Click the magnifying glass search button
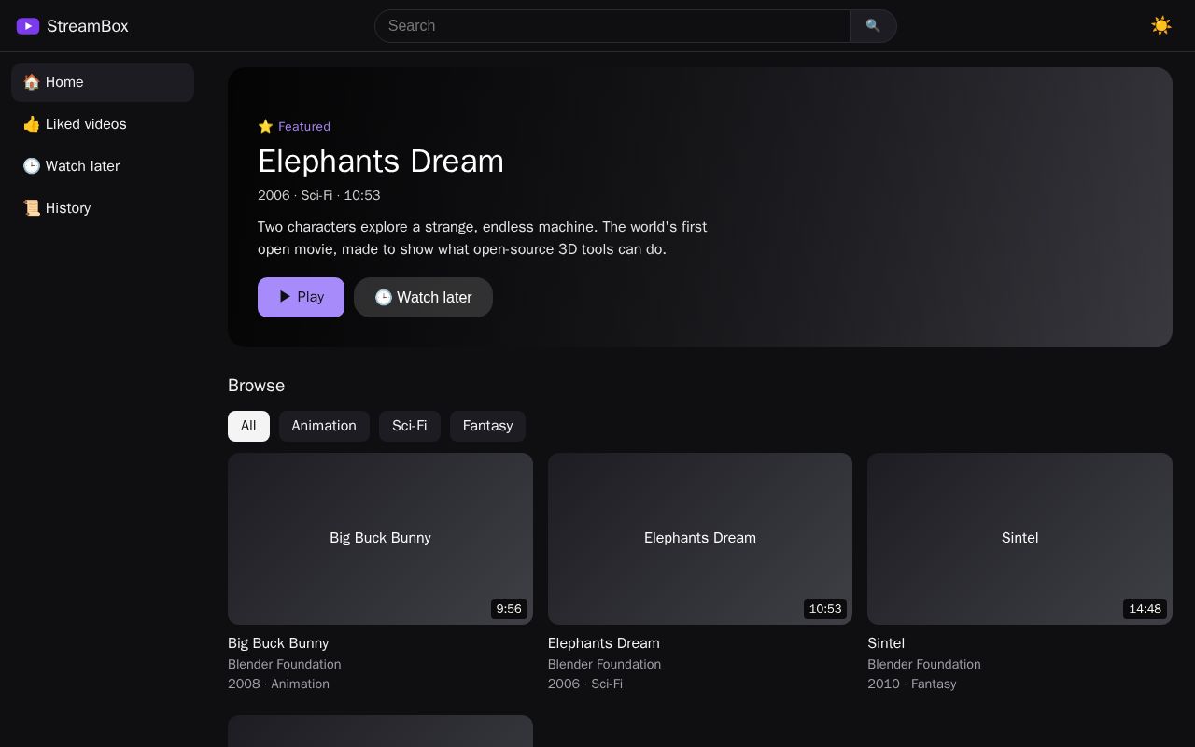This screenshot has width=1195, height=747. click(873, 26)
